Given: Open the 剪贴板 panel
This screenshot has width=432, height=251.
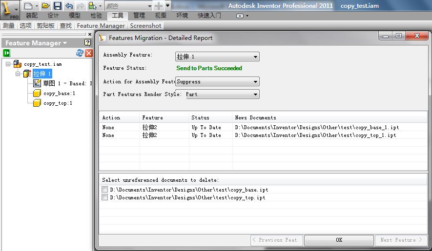Looking at the screenshot, I should coord(46,26).
